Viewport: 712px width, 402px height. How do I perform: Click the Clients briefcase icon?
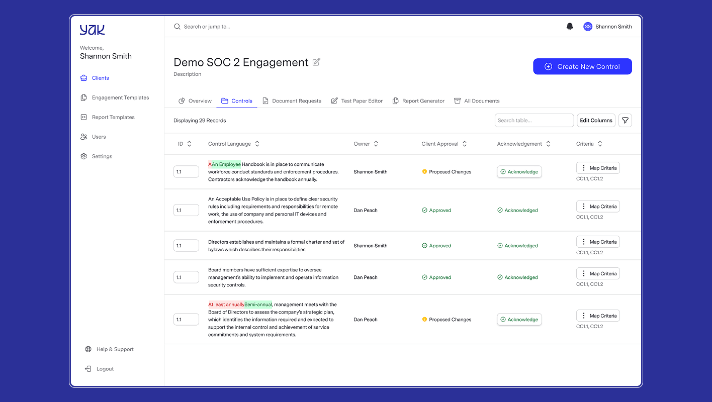pyautogui.click(x=83, y=78)
